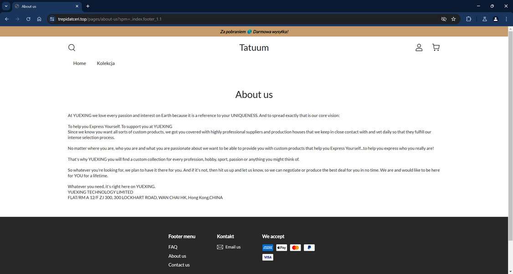Select the About us browser tab
The width and height of the screenshot is (513, 274).
46,6
